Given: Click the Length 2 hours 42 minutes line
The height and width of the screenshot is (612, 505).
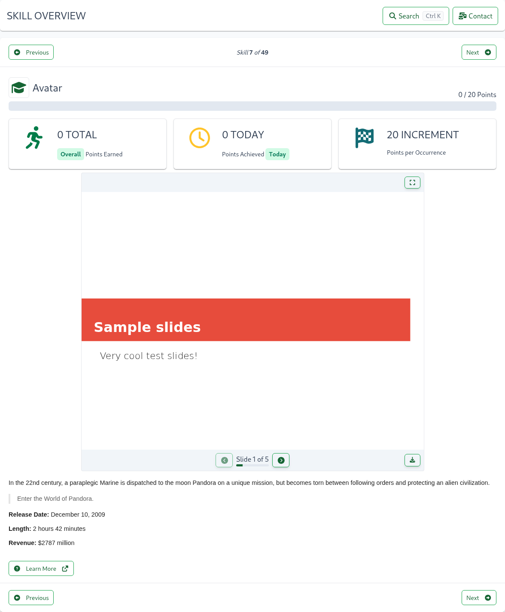Looking at the screenshot, I should pyautogui.click(x=47, y=529).
